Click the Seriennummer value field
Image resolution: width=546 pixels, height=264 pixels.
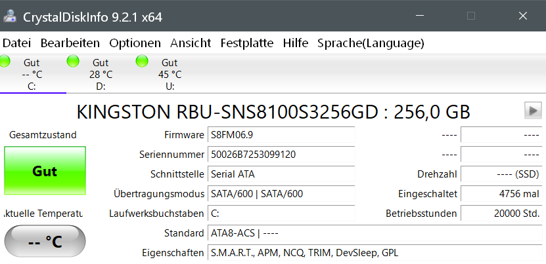tap(281, 155)
